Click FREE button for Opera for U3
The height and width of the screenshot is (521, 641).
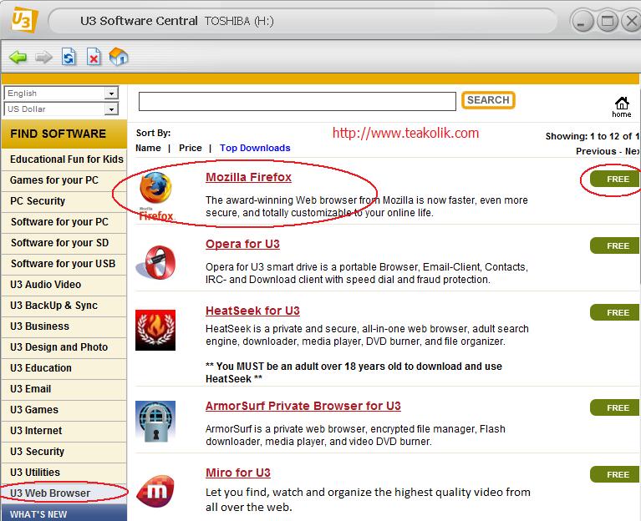(615, 245)
